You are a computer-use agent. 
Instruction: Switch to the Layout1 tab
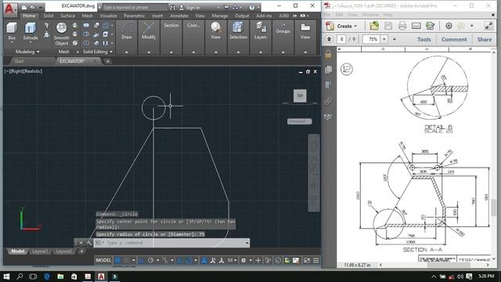pos(40,251)
